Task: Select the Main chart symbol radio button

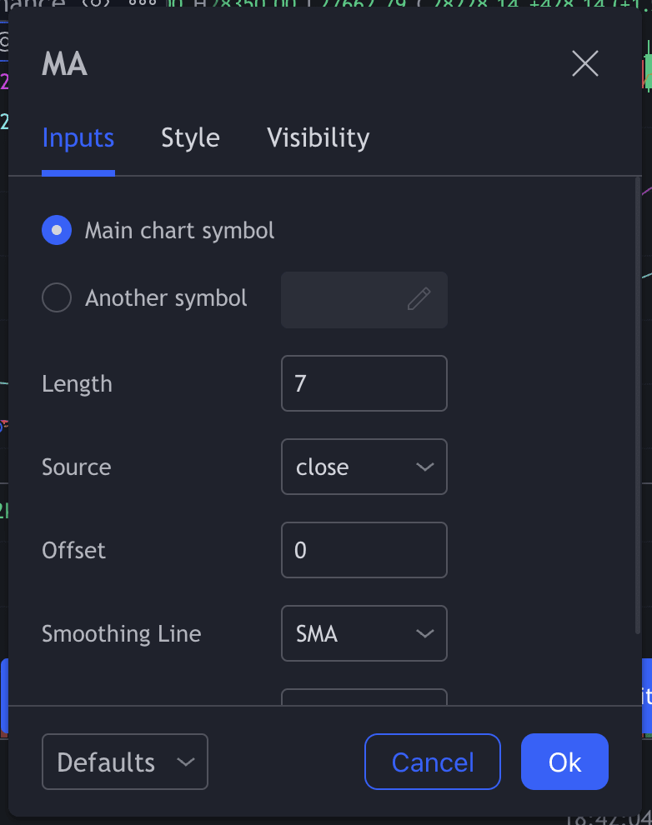Action: [57, 231]
